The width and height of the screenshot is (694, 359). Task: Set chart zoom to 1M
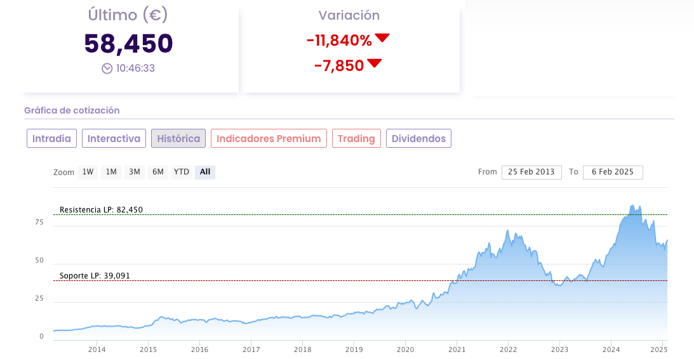pos(111,172)
